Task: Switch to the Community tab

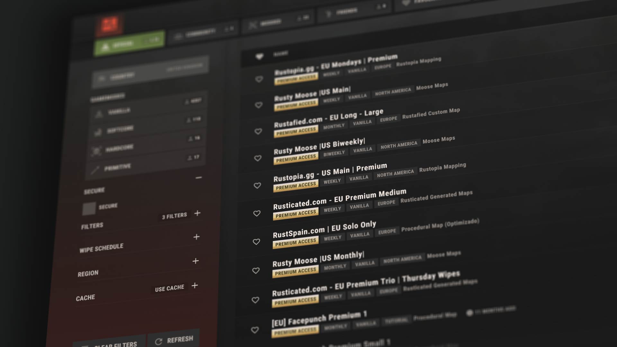Action: point(203,32)
